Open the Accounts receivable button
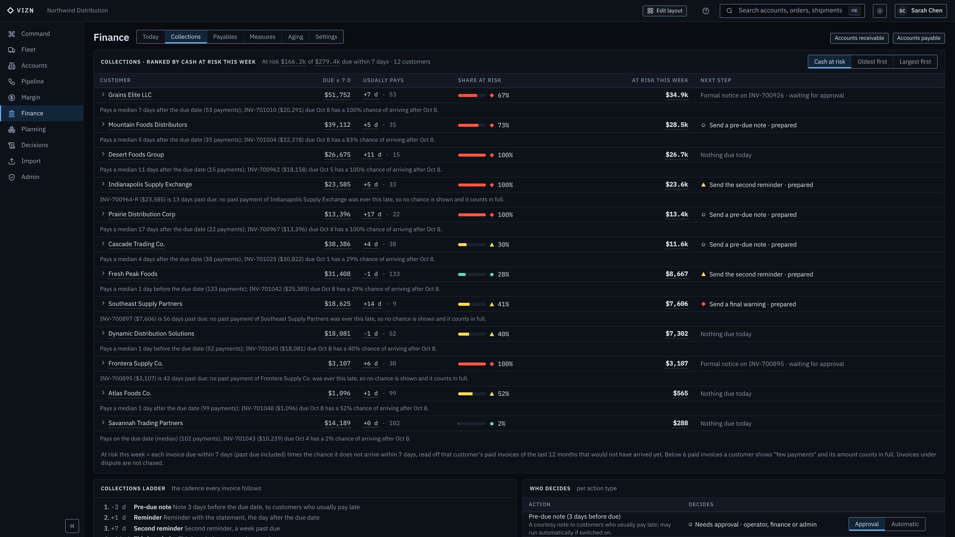The image size is (955, 537). click(859, 38)
